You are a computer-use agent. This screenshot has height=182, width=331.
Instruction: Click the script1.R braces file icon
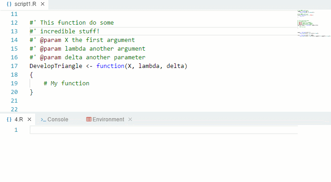(9, 4)
